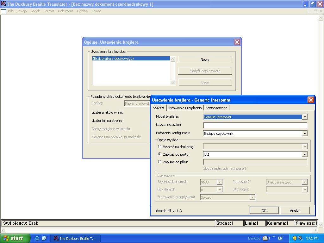Expand Bity stopu dropdown

[x=305, y=190]
